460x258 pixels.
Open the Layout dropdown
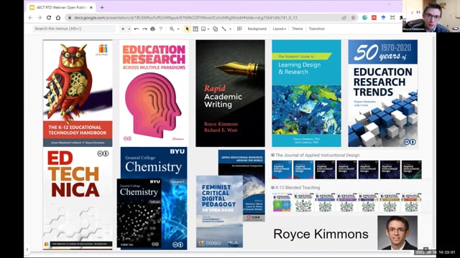click(x=279, y=29)
